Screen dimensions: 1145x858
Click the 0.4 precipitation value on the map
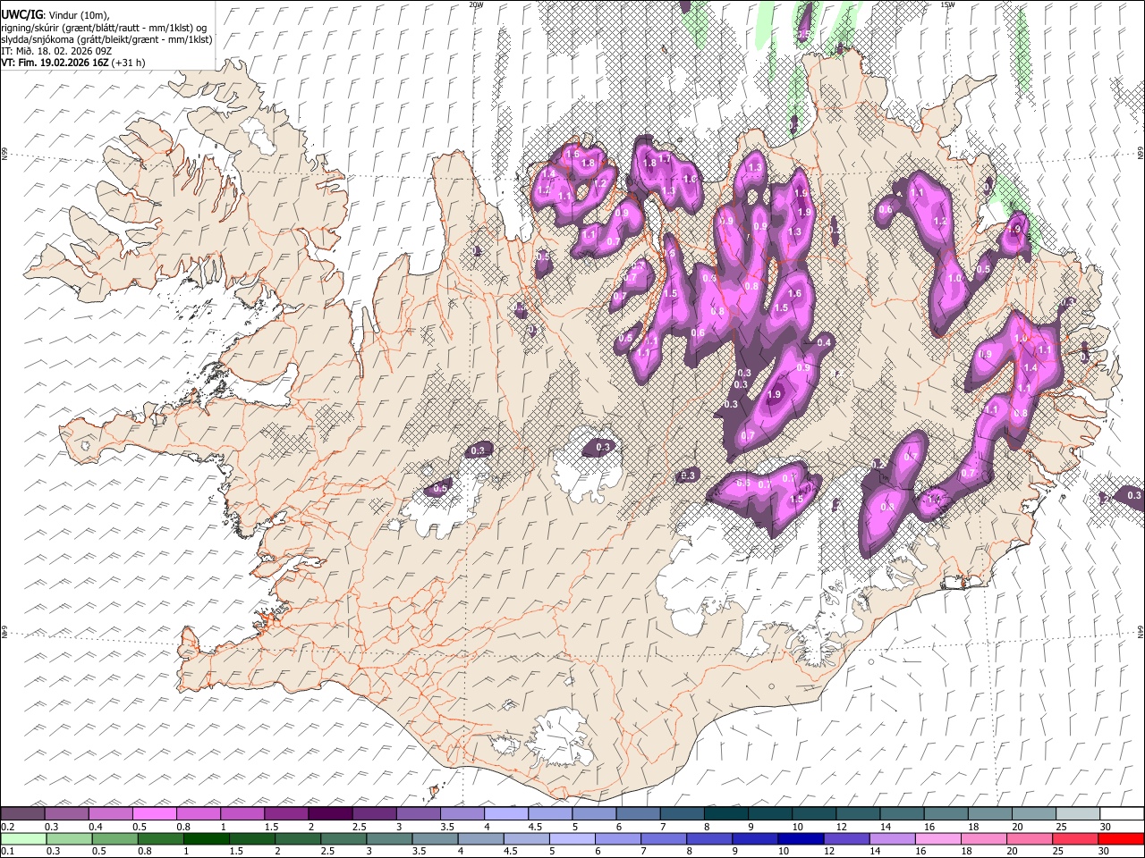[824, 343]
